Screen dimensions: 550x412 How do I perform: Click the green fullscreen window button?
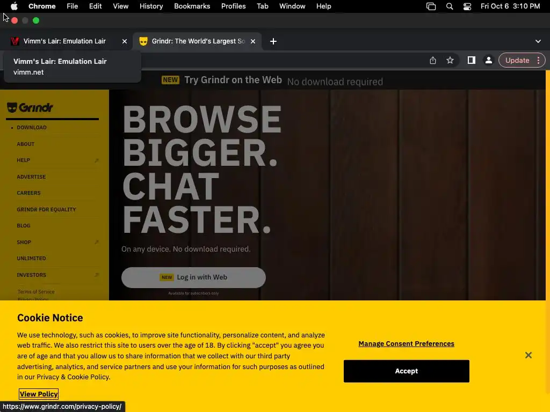[x=36, y=20]
